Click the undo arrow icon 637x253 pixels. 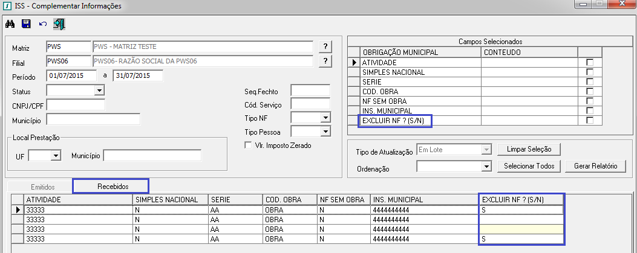pos(42,24)
